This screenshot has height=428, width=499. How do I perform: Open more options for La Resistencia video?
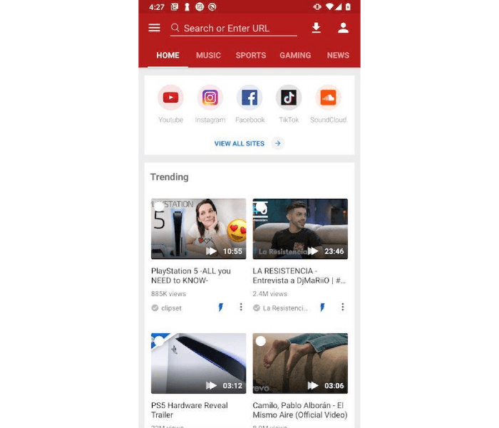click(342, 307)
